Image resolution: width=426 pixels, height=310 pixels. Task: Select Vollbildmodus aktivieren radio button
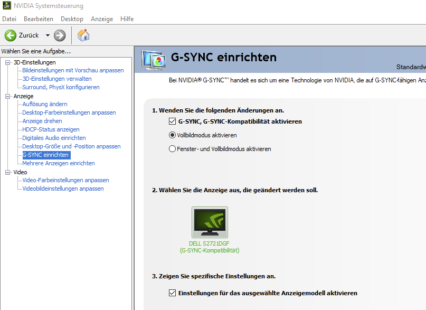click(172, 135)
